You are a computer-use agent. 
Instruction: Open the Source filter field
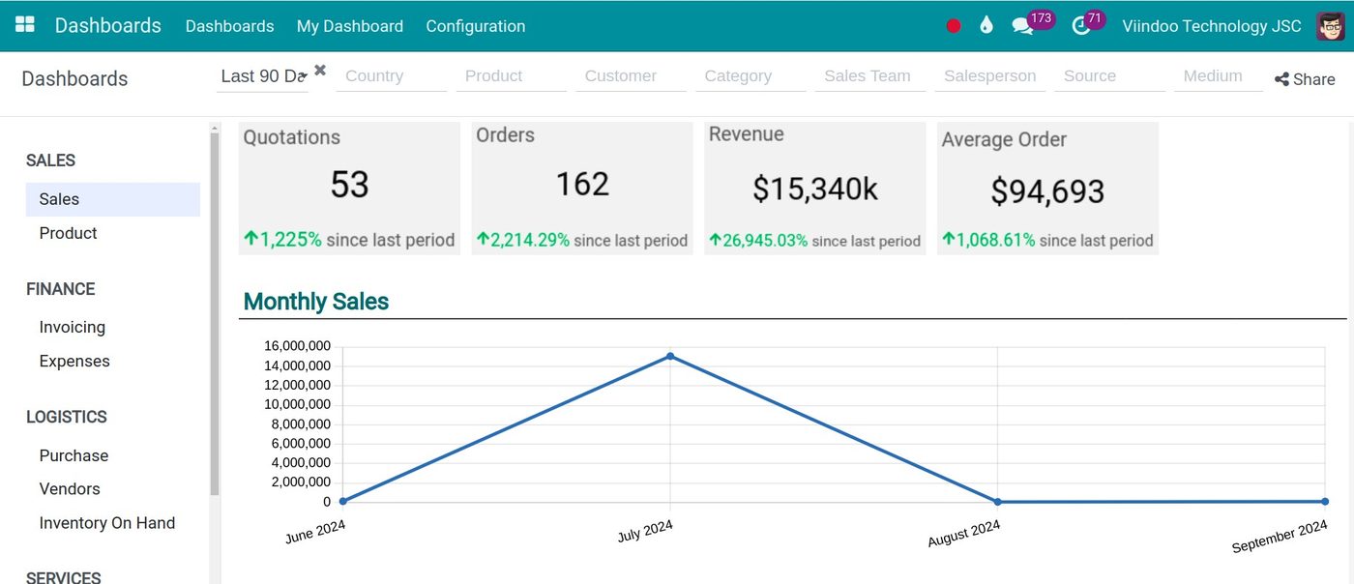[x=1110, y=76]
